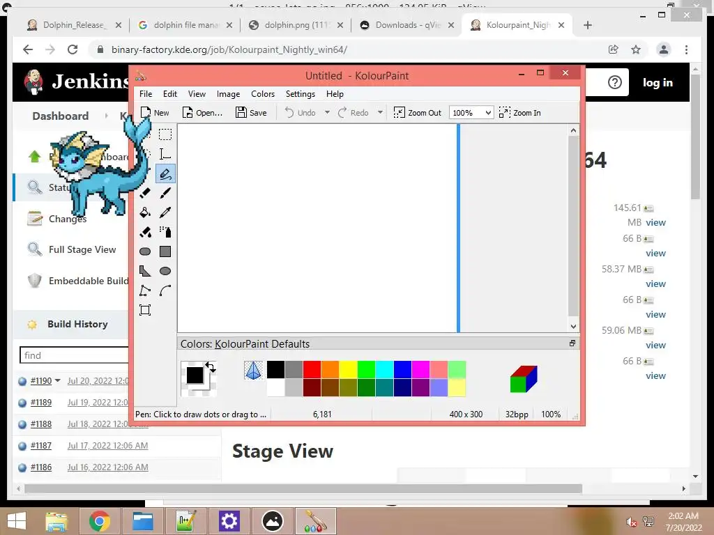Open the Help menu

click(x=335, y=94)
